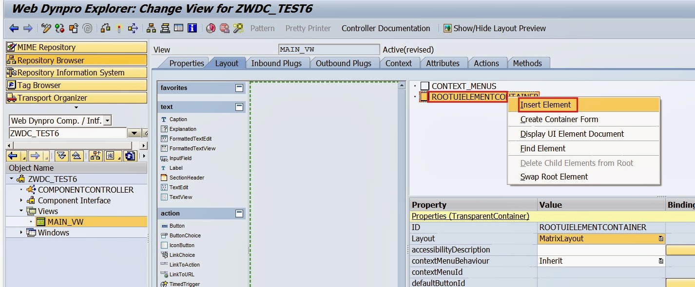The height and width of the screenshot is (287, 695).
Task: Click the Stop breakpoint icon
Action: tap(224, 28)
